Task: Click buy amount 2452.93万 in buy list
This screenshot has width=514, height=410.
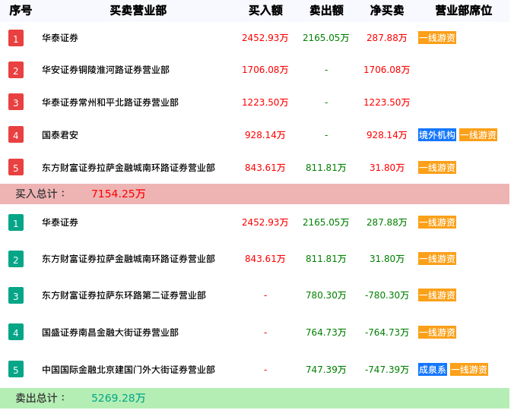Action: coord(265,38)
